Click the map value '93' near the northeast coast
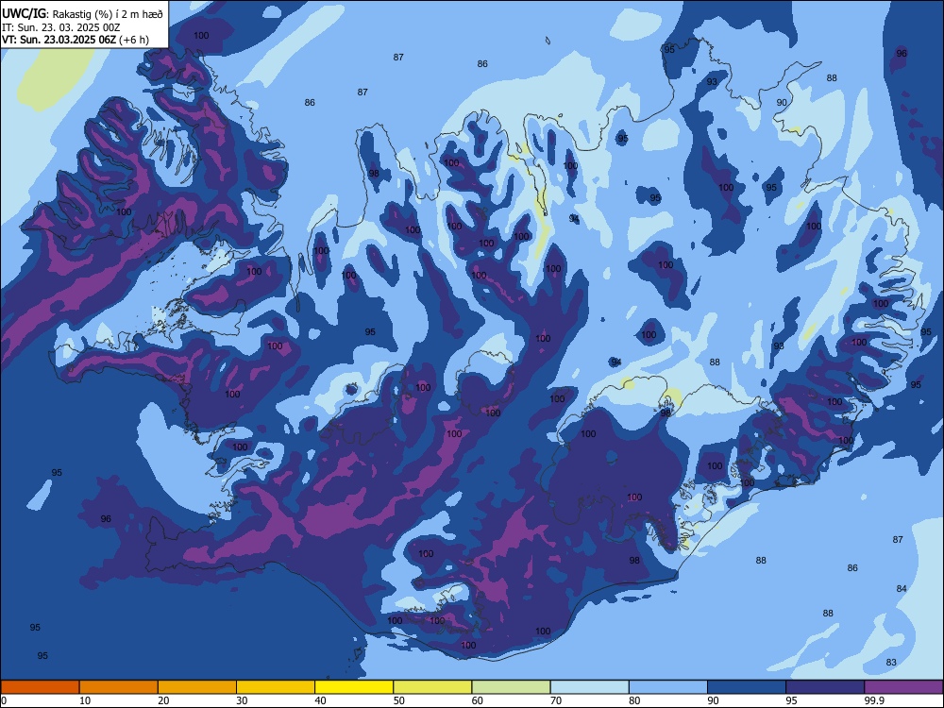The height and width of the screenshot is (708, 944). pyautogui.click(x=712, y=82)
